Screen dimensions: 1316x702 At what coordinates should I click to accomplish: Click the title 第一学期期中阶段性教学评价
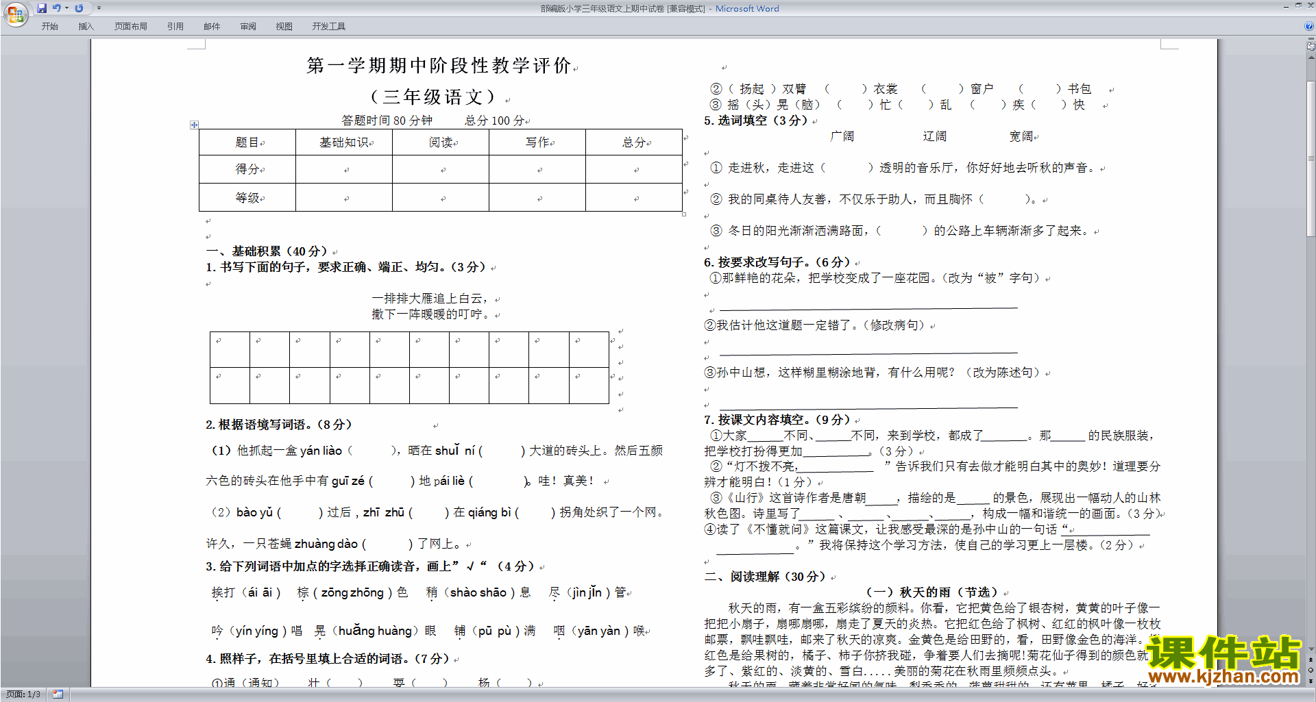point(439,66)
